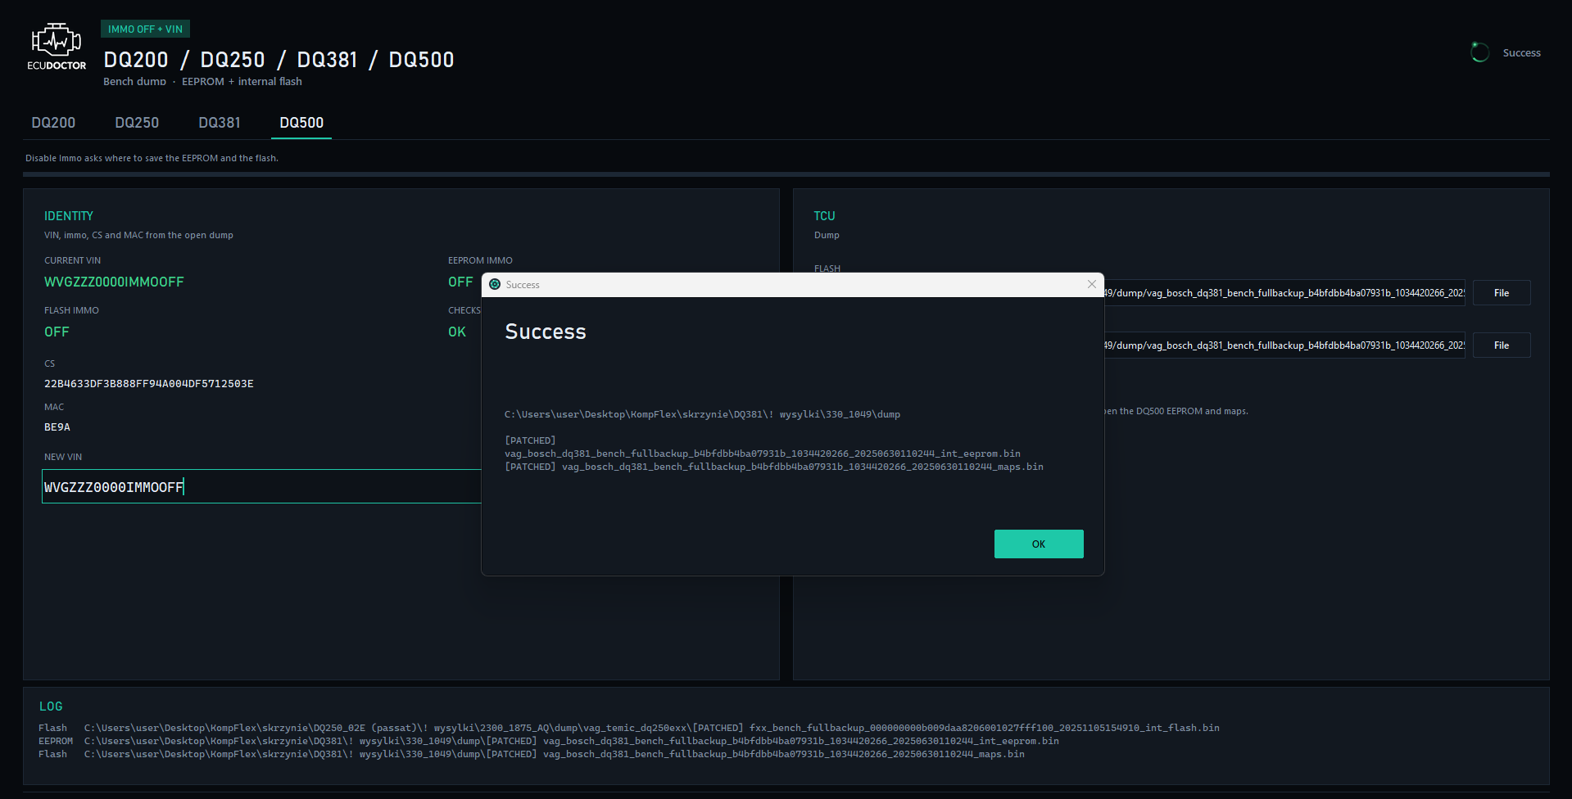The height and width of the screenshot is (799, 1572).
Task: Switch to the DQ381 tab
Action: click(x=220, y=123)
